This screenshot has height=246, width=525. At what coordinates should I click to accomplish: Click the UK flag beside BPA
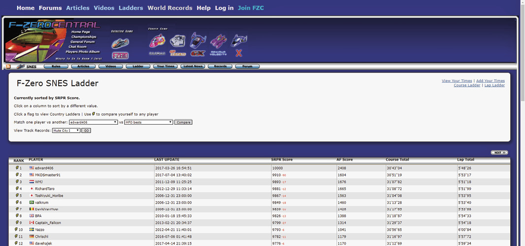(x=32, y=216)
